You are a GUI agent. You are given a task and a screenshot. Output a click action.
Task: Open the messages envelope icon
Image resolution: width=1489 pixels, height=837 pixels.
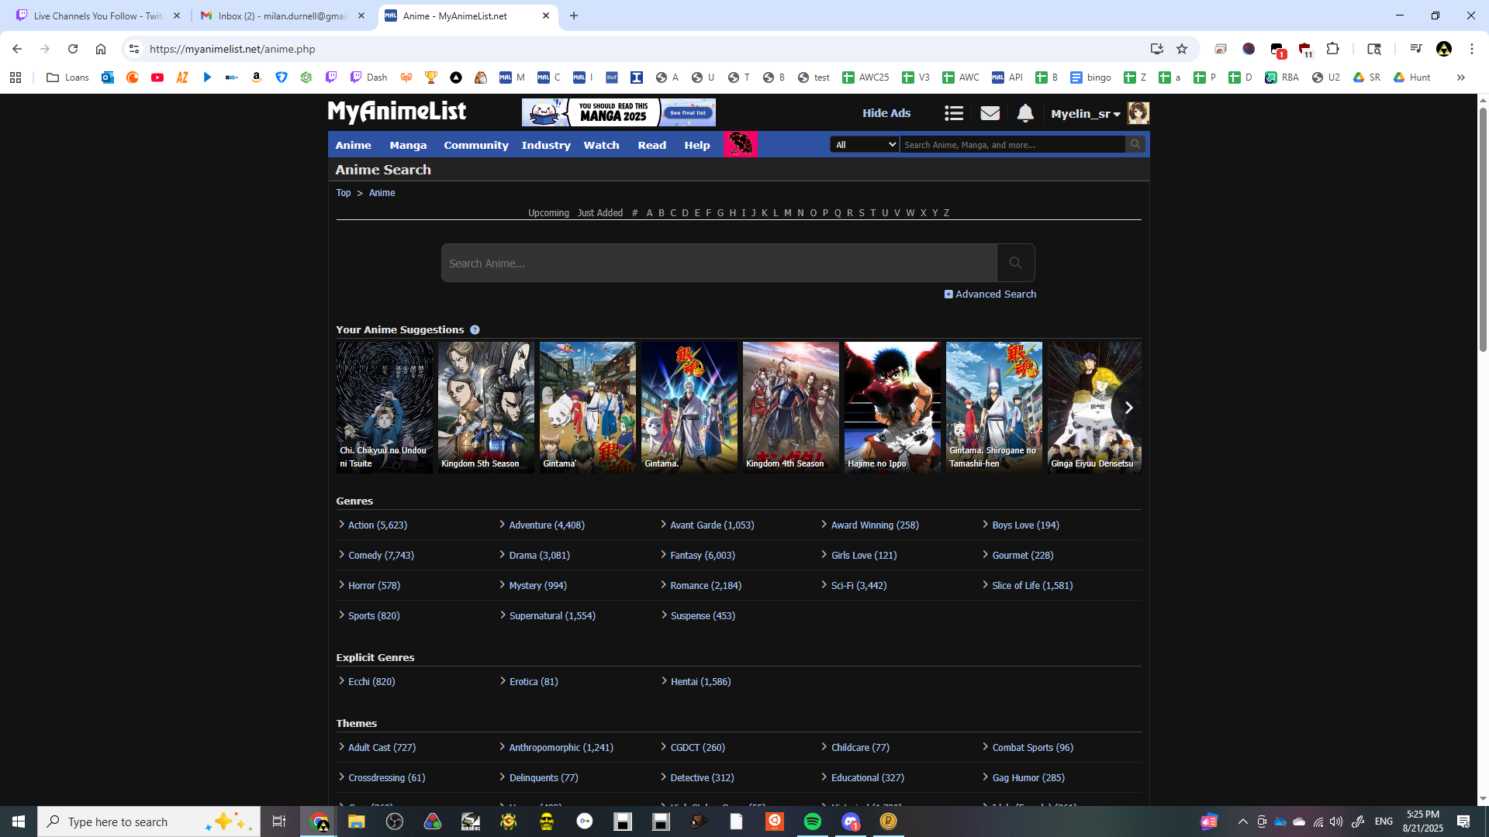[x=990, y=113]
